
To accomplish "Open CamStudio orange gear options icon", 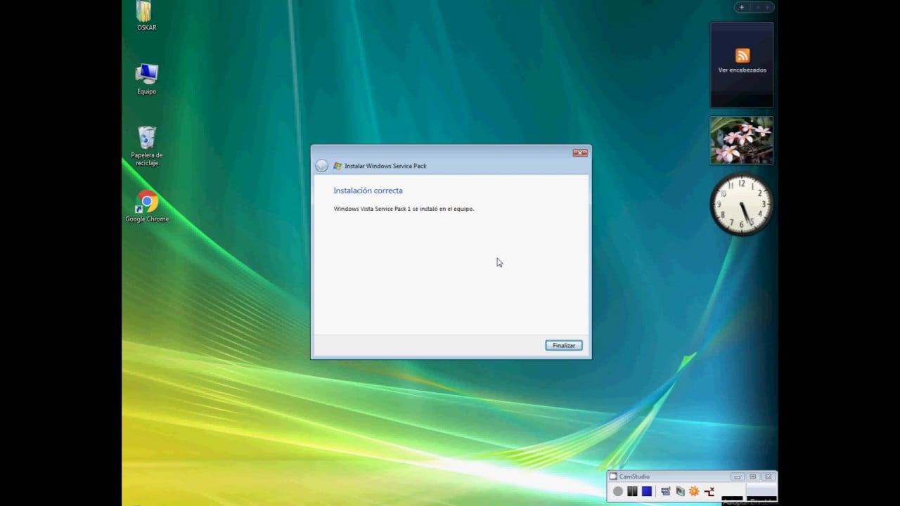I will point(694,491).
